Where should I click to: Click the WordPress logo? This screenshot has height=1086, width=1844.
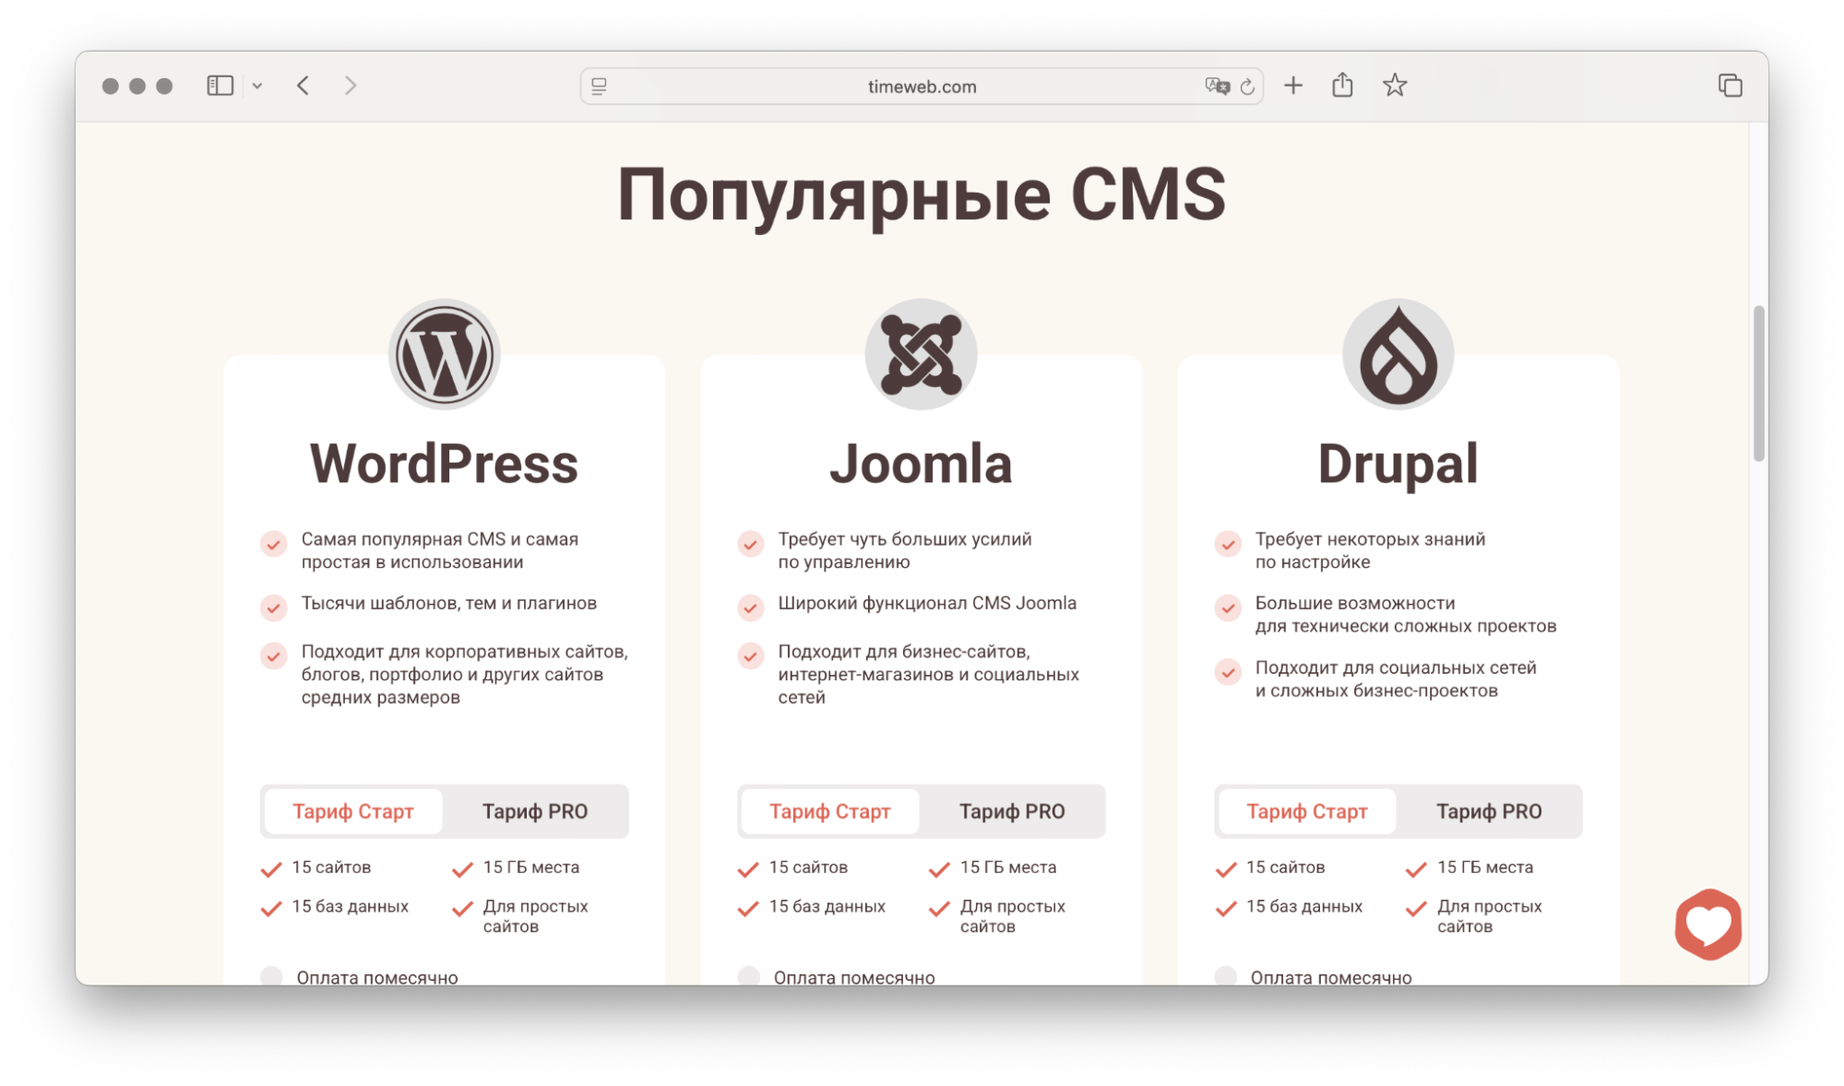[x=445, y=355]
